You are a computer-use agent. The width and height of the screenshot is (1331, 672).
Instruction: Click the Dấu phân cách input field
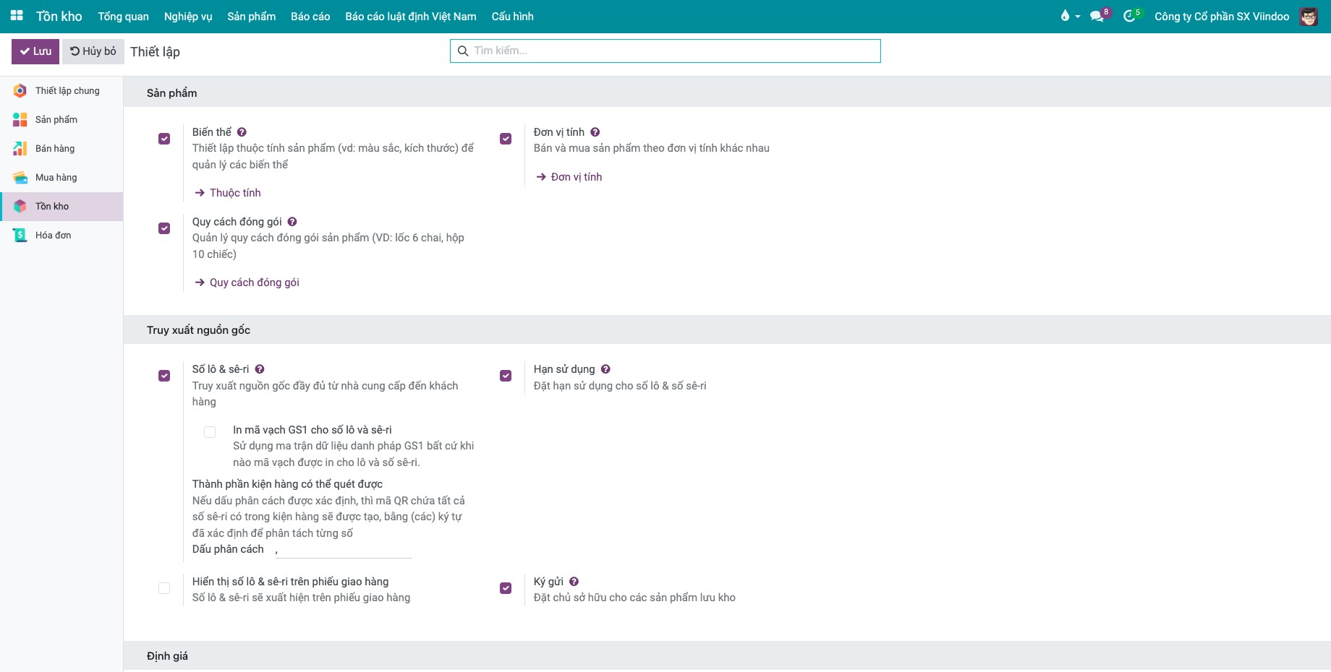[344, 550]
